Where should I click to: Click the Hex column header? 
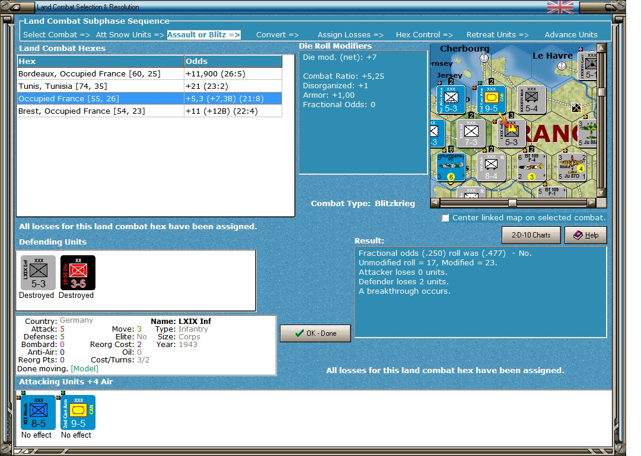click(x=101, y=61)
